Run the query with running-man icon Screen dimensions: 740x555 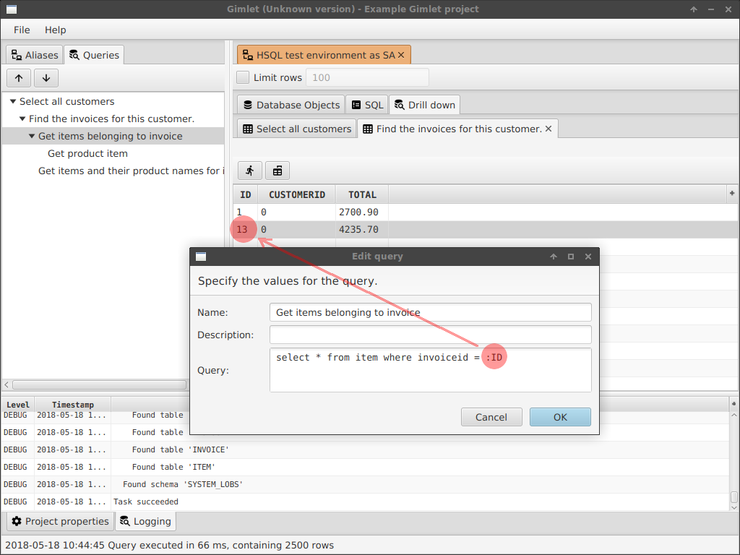point(249,171)
